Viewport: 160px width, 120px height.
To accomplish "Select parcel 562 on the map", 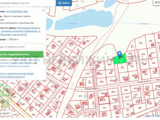I will 66,52.
